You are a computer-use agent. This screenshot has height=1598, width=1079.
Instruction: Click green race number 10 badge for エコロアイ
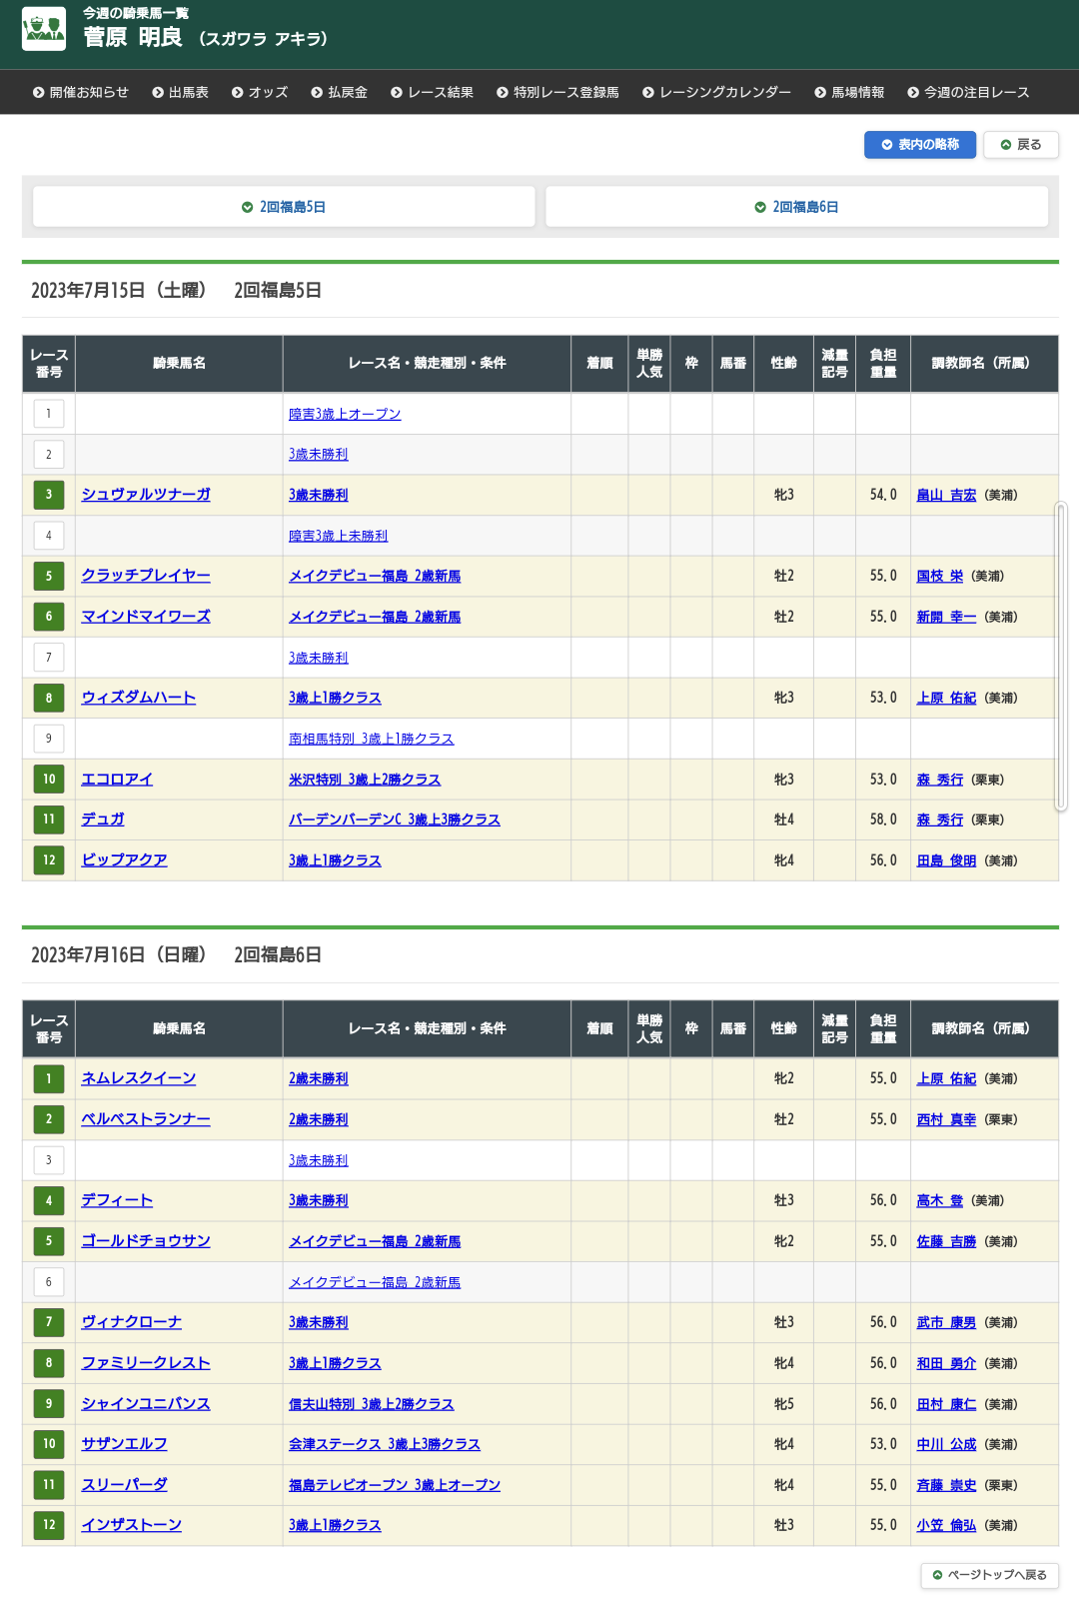pos(49,780)
